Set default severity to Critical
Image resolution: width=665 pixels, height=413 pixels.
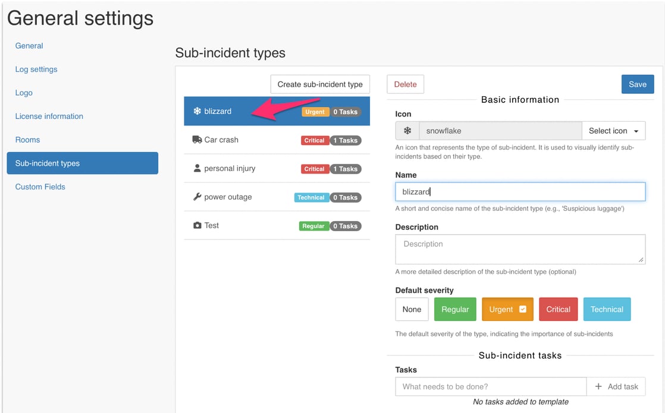click(558, 309)
